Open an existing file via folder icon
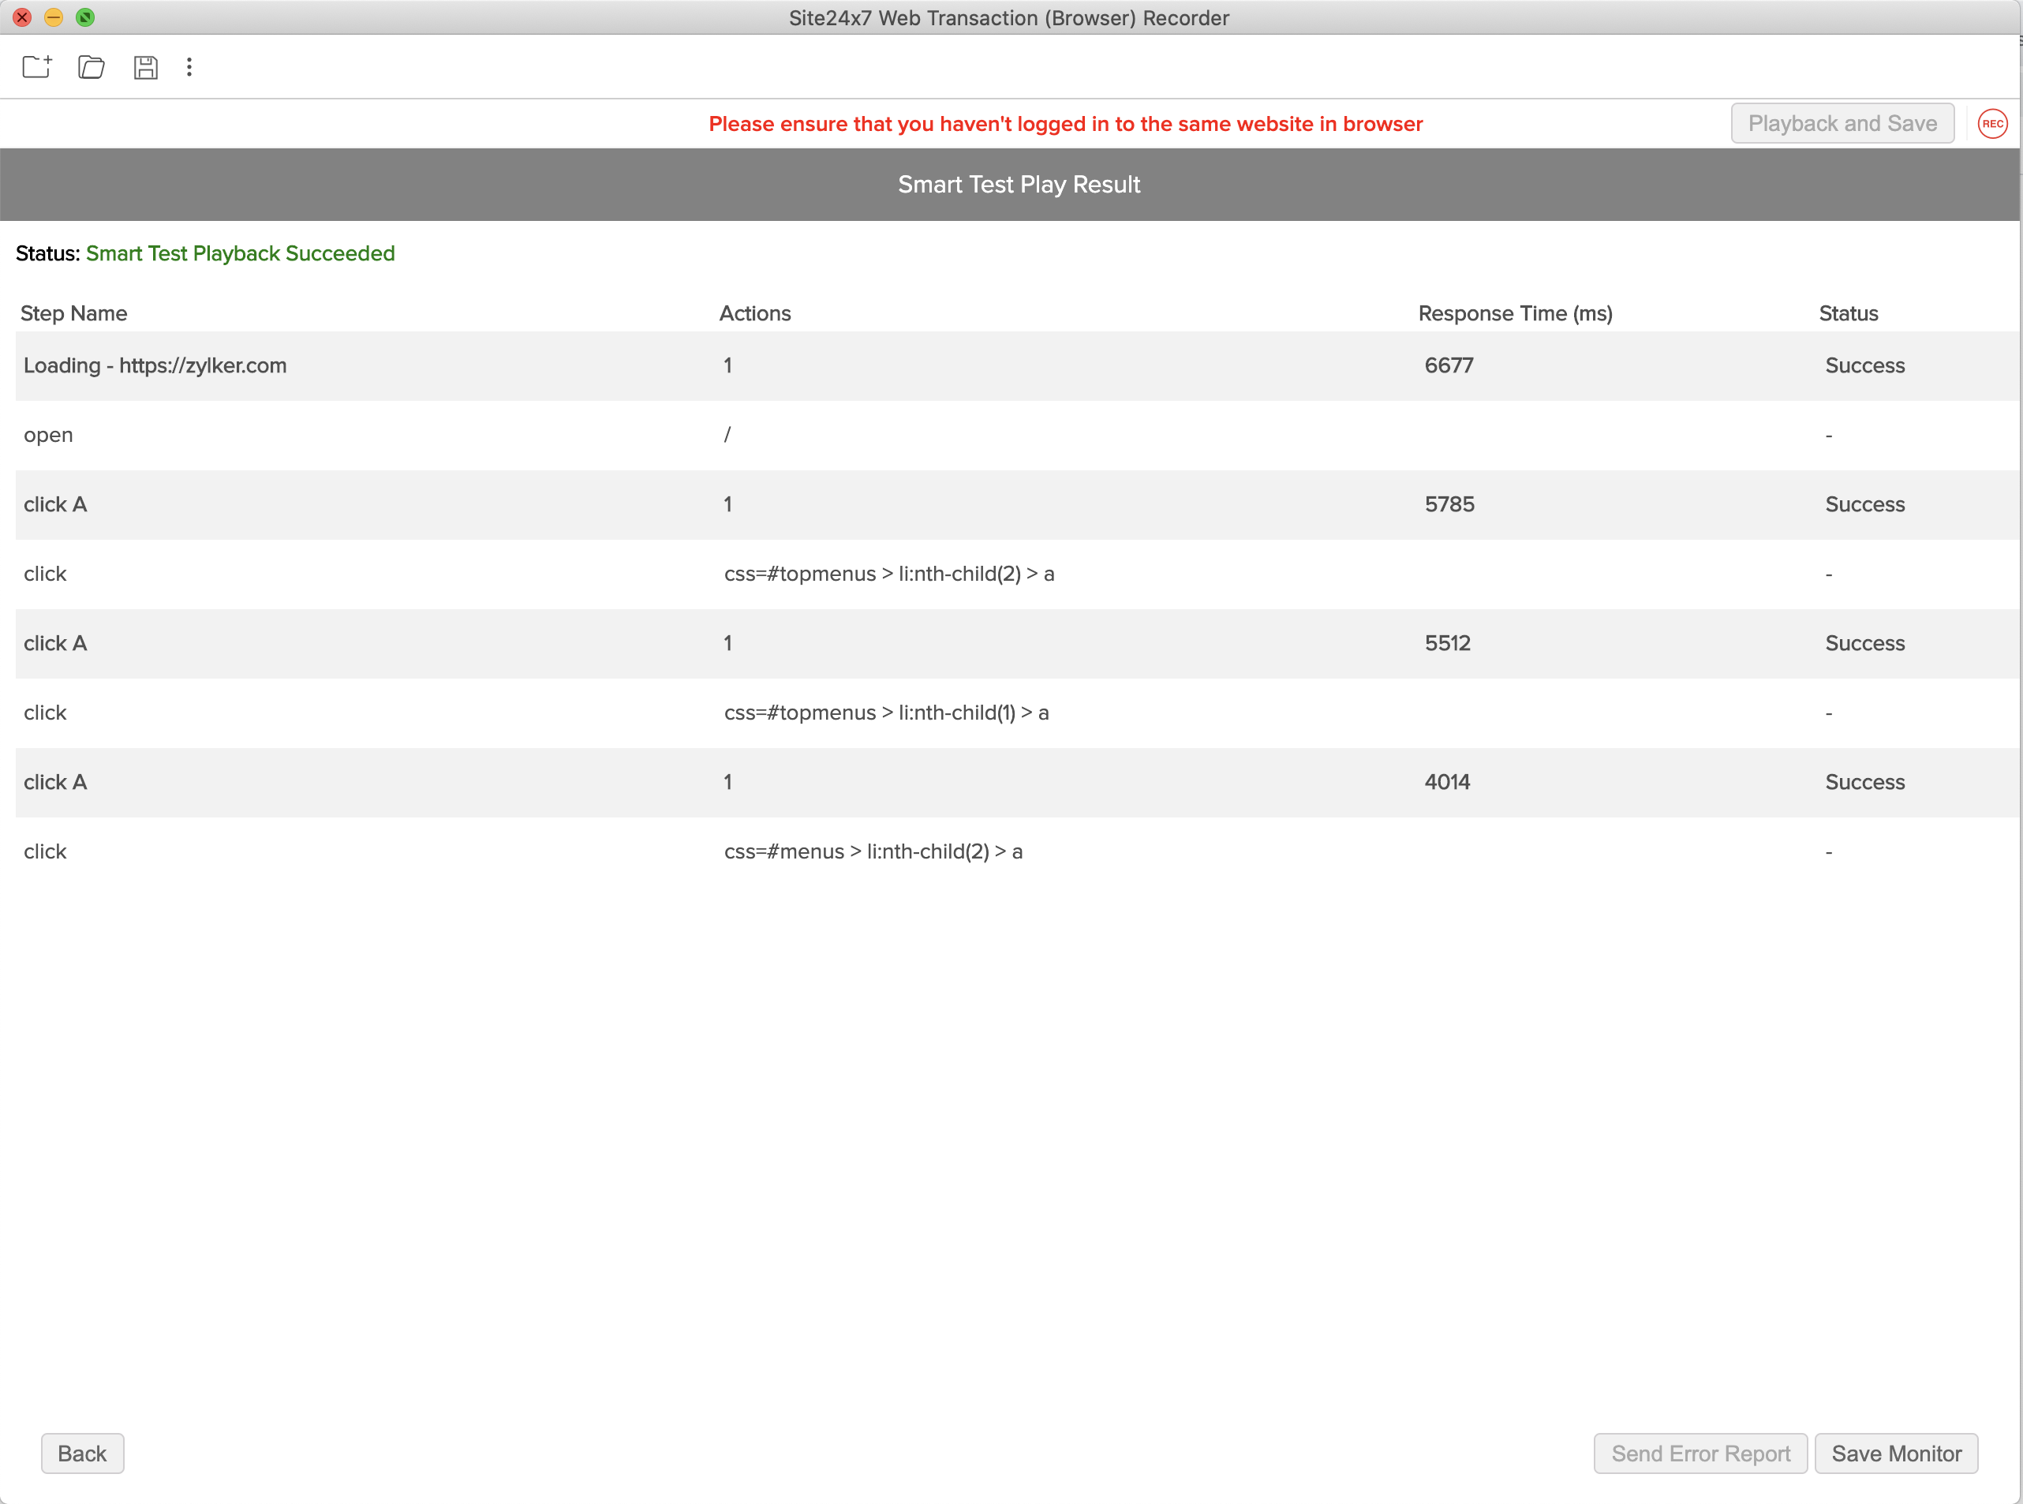Screen dimensions: 2023x1504 point(91,66)
